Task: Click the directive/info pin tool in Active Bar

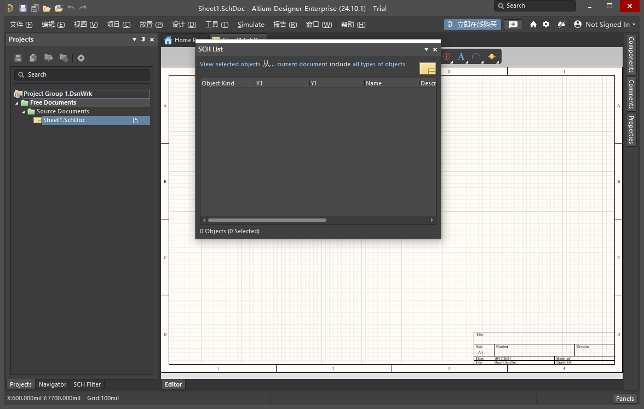Action: point(446,57)
